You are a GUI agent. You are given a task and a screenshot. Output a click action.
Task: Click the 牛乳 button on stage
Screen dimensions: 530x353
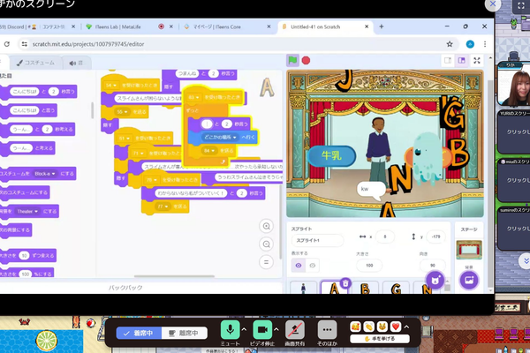tap(331, 155)
